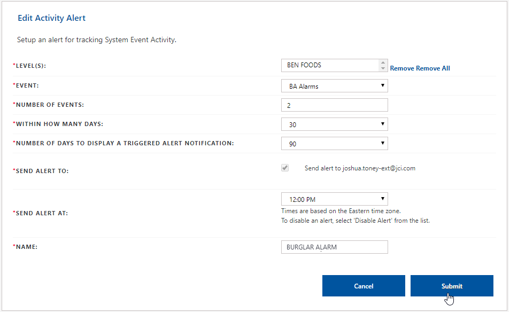Click the Remove link beside Levels
The image size is (510, 313).
click(x=402, y=68)
